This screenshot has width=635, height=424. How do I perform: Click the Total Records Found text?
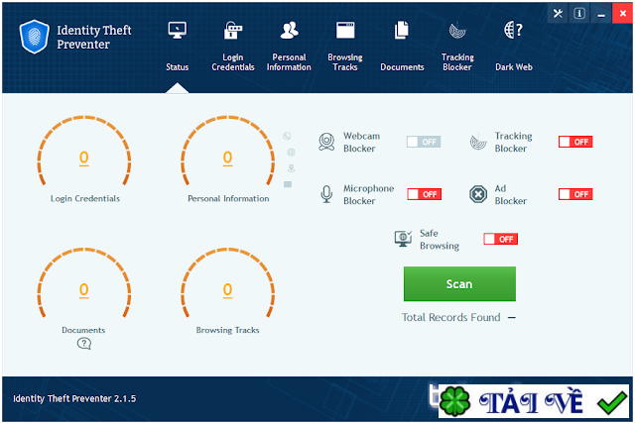[450, 317]
